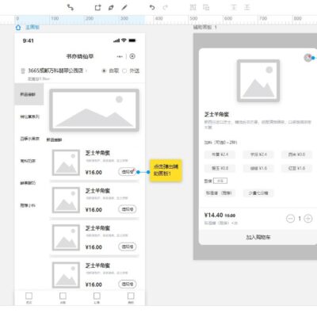The image size is (317, 317).
Task: Click the circular close target icon in header
Action: pos(132,56)
